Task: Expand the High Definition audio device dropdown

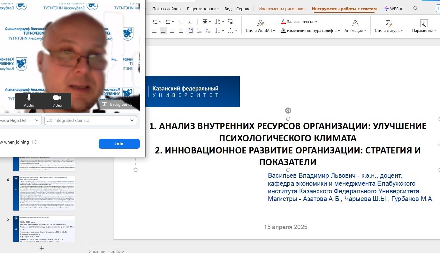Action: 20,120
